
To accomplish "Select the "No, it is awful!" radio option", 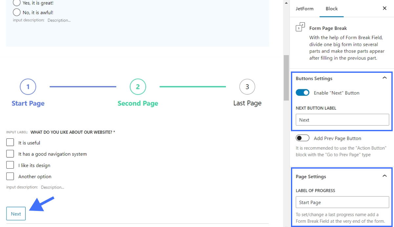I will click(x=16, y=12).
